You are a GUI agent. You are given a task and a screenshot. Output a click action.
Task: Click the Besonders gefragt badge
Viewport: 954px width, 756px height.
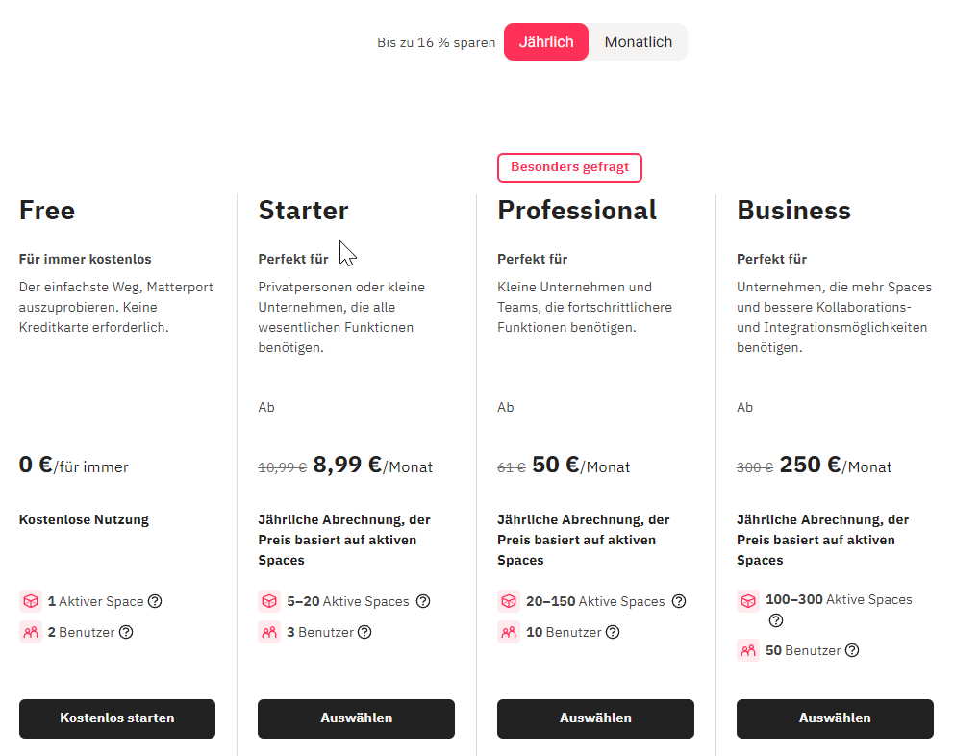(x=569, y=167)
